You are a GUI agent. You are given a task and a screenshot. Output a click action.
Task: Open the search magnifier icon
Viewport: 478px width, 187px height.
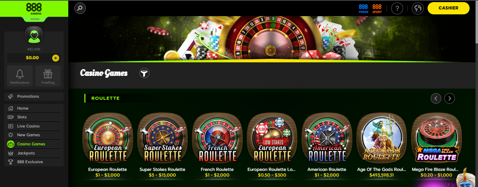pos(80,8)
